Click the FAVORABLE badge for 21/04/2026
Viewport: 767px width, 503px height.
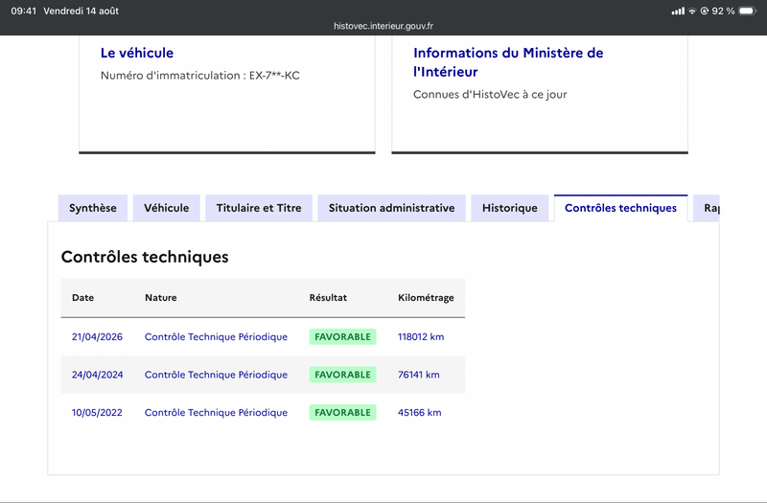[x=343, y=337]
